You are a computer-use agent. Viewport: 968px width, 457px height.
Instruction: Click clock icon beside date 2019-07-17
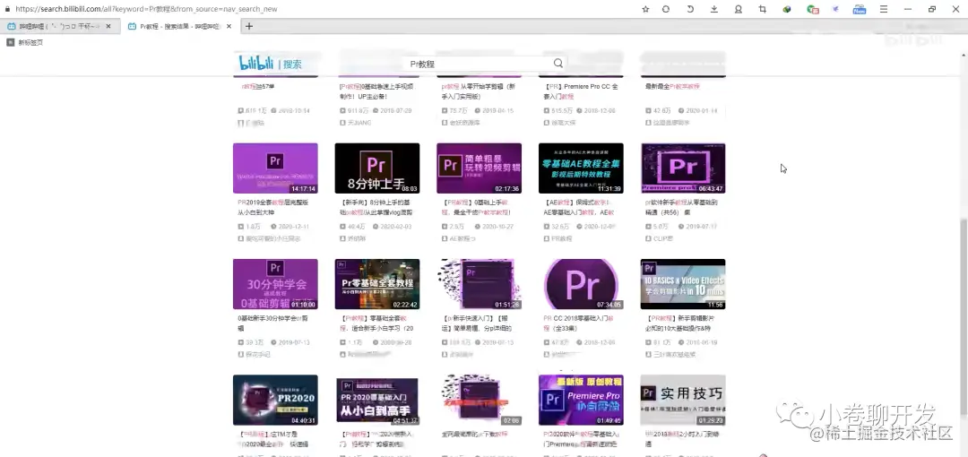coord(681,227)
